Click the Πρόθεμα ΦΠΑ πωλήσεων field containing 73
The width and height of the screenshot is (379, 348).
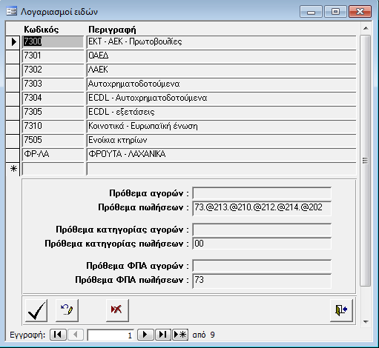(262, 281)
